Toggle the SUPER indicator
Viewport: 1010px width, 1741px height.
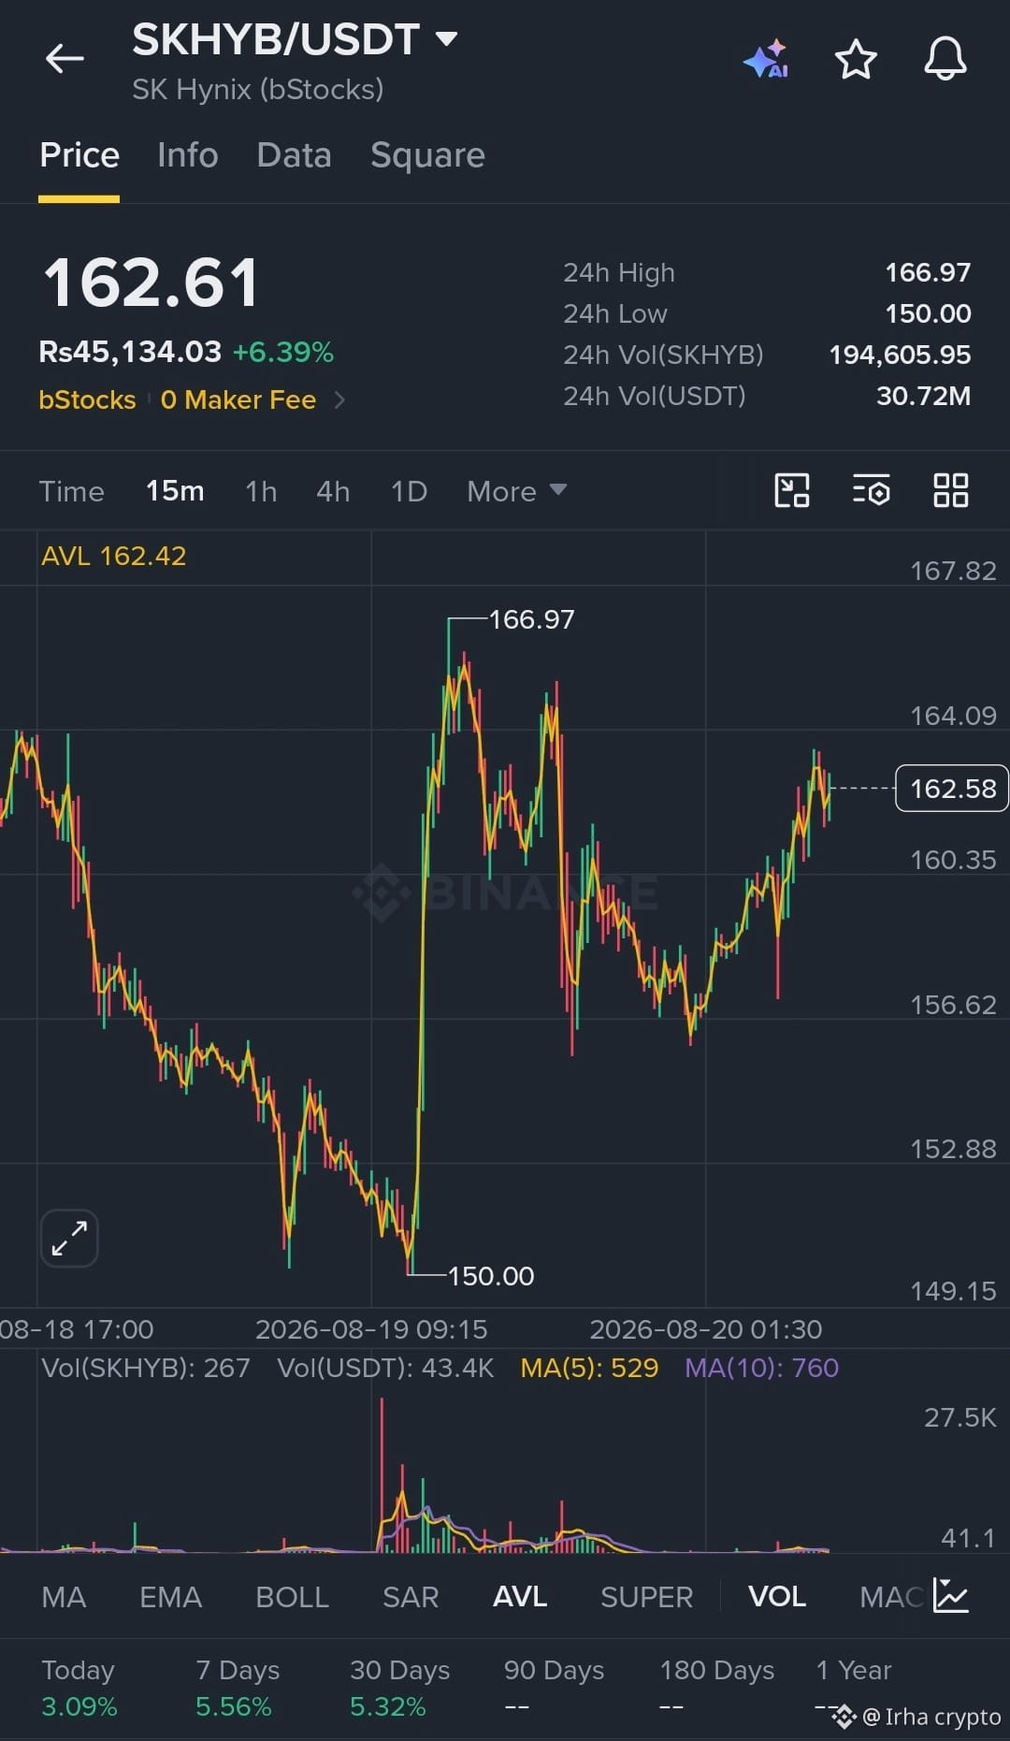[x=646, y=1597]
